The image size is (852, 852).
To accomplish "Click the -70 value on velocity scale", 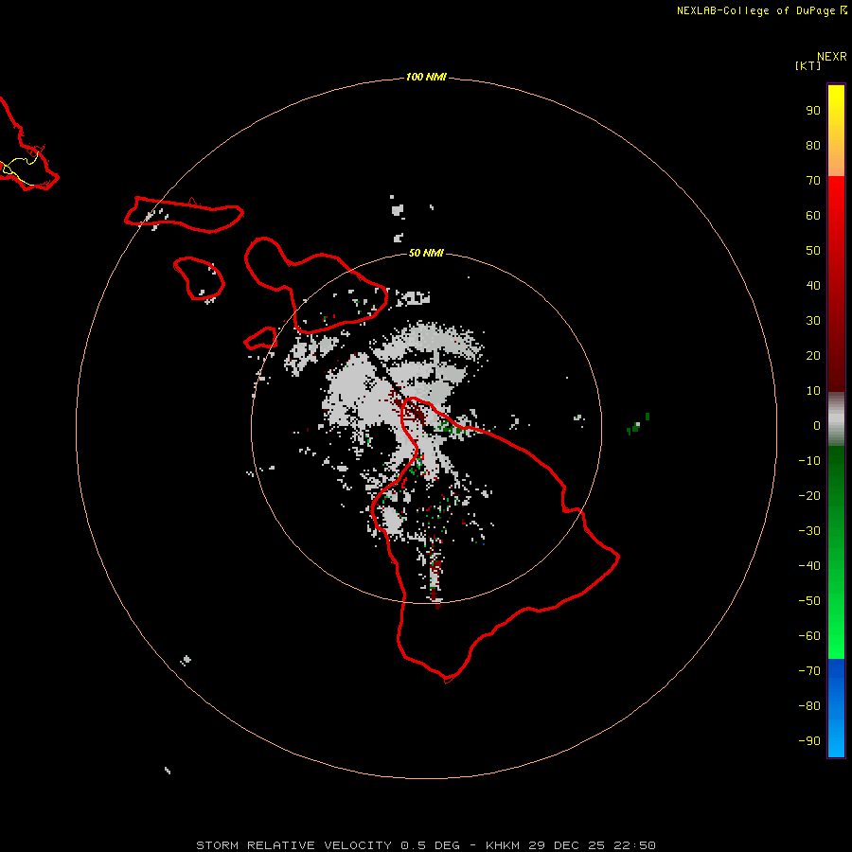I will point(809,671).
